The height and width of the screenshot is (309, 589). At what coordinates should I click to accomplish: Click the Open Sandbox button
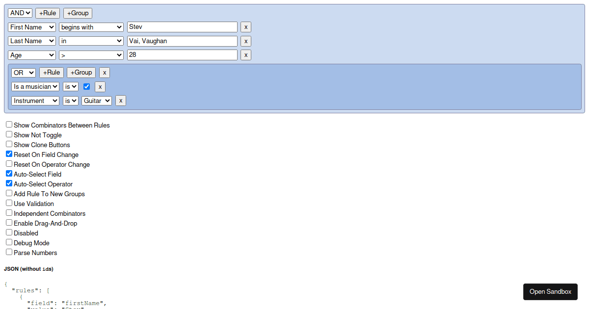(x=550, y=291)
